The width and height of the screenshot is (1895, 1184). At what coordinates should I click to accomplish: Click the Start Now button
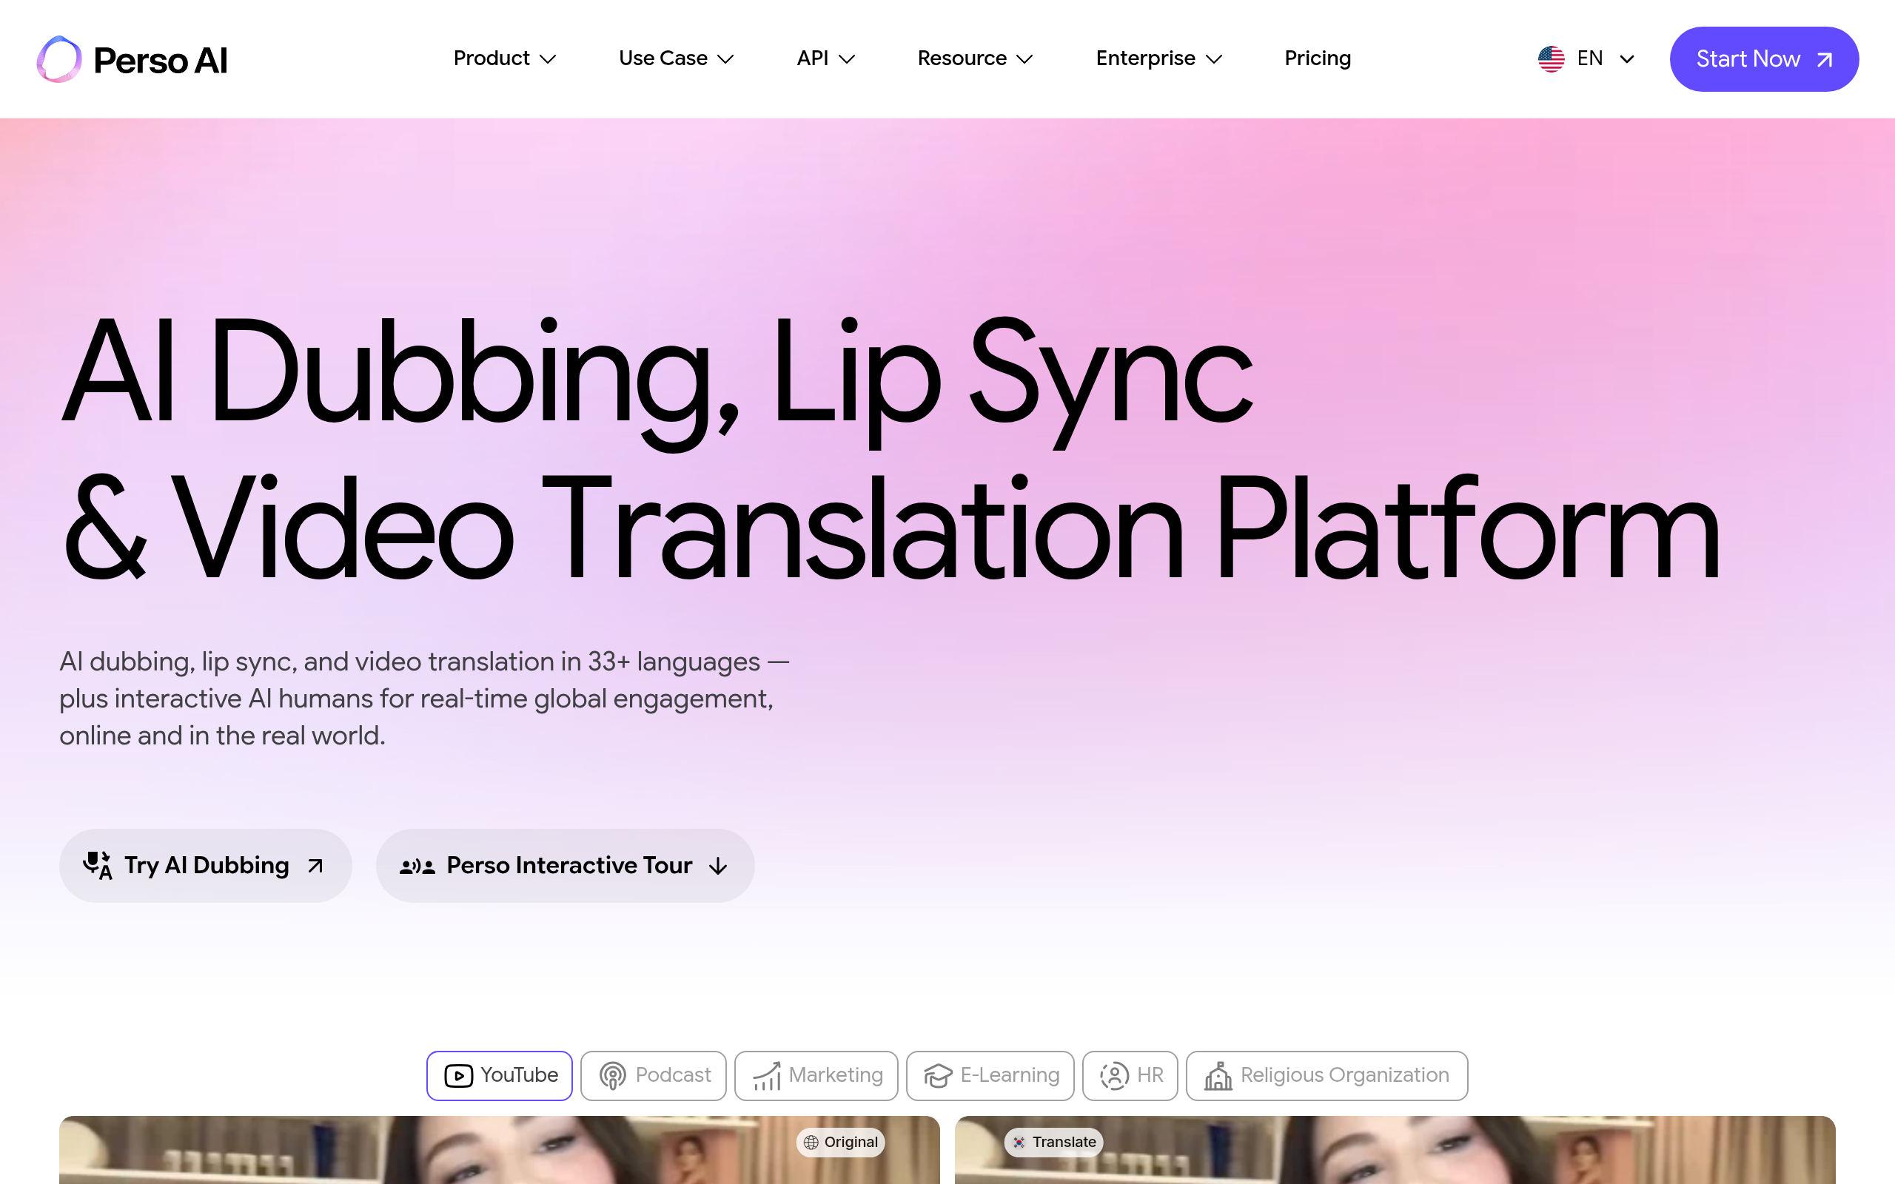click(1763, 58)
